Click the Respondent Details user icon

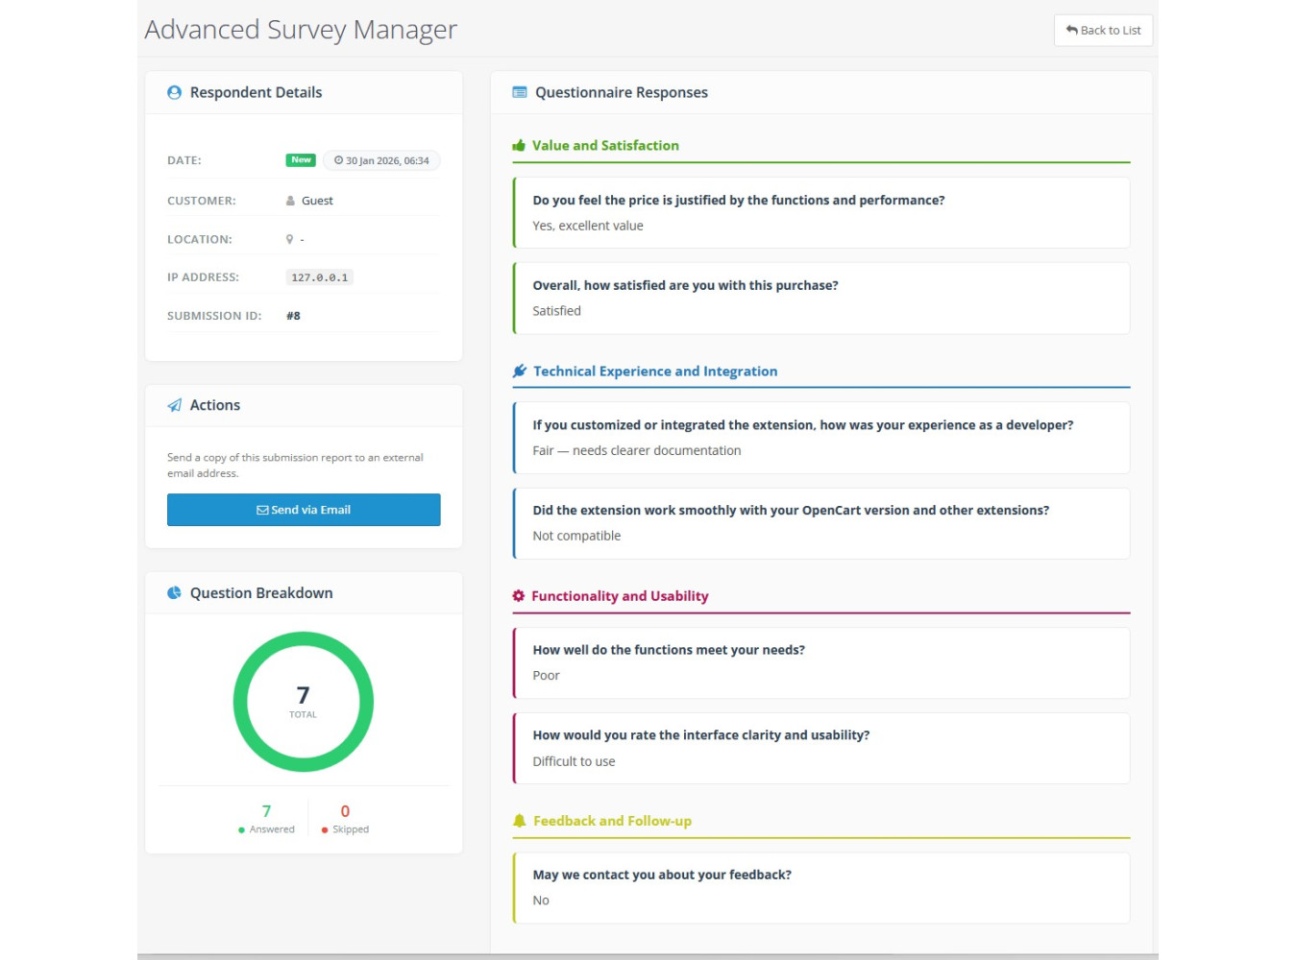(174, 93)
